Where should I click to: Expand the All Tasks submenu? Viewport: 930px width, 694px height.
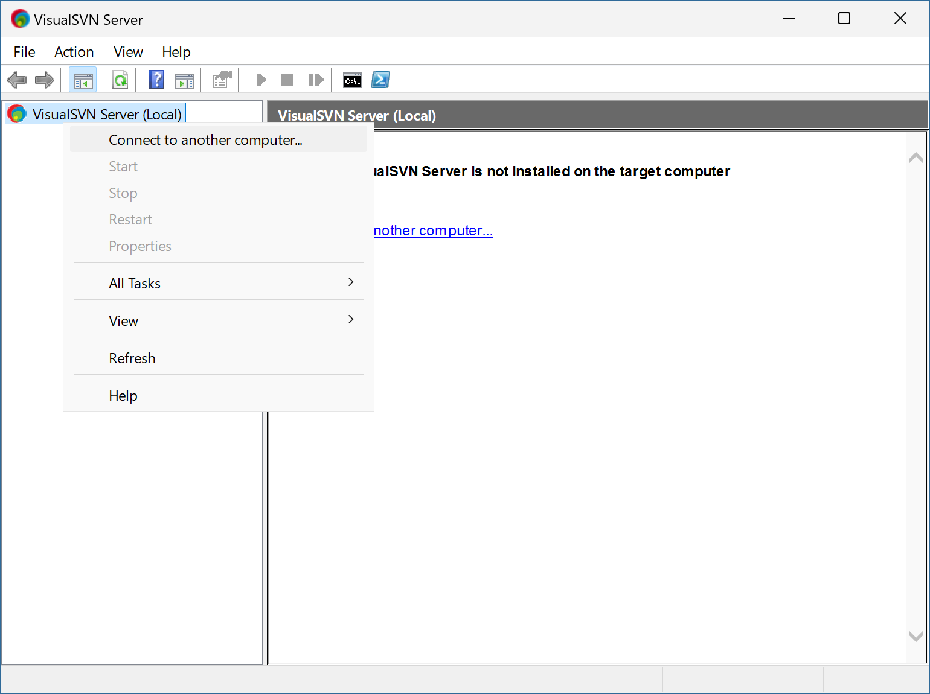219,284
